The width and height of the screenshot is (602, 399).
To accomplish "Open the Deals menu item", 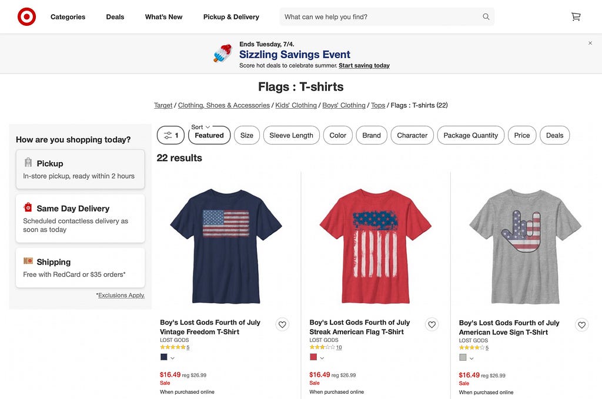I will point(115,17).
